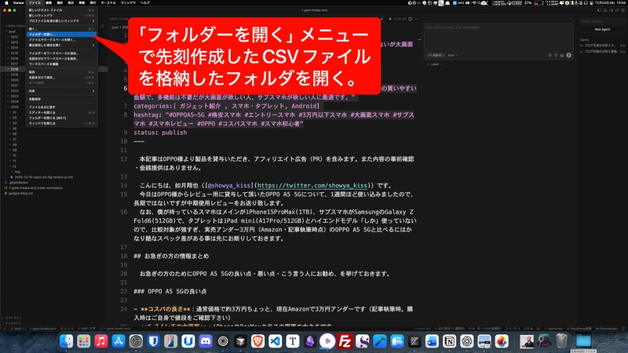Launch Brave browser from the Dock
628x353 pixels.
coord(258,341)
